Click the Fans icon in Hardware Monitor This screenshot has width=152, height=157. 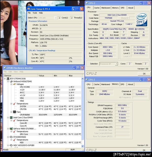coord(14,112)
